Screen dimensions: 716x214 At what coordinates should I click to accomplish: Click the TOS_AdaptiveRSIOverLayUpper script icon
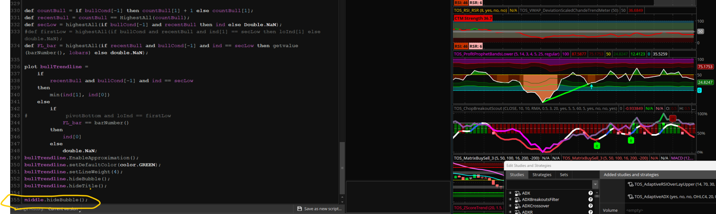[630, 184]
